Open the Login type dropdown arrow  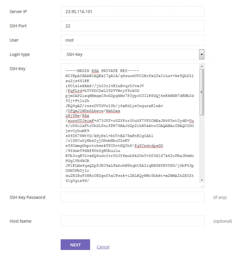(202, 55)
